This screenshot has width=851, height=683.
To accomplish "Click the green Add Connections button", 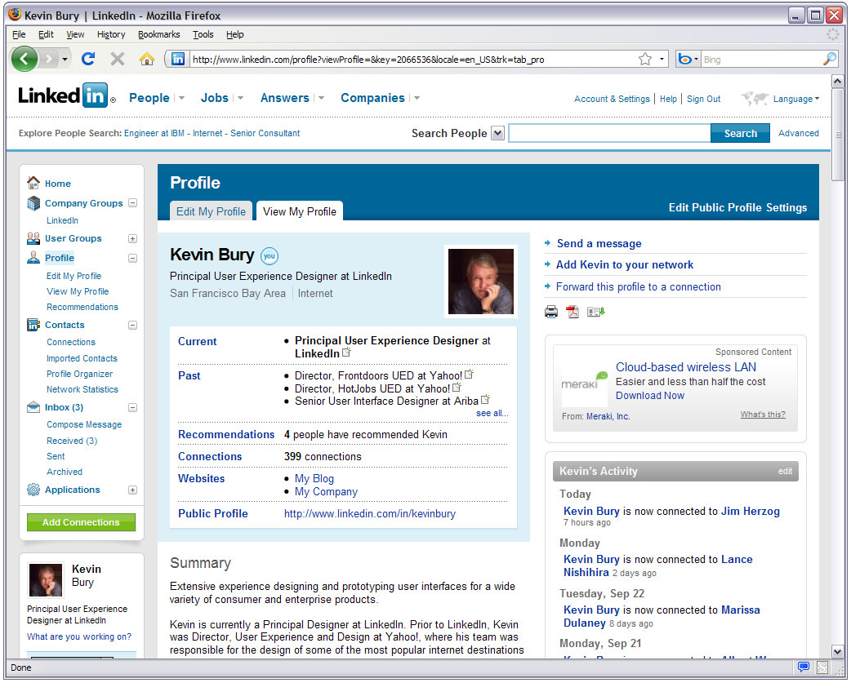I will tap(81, 522).
